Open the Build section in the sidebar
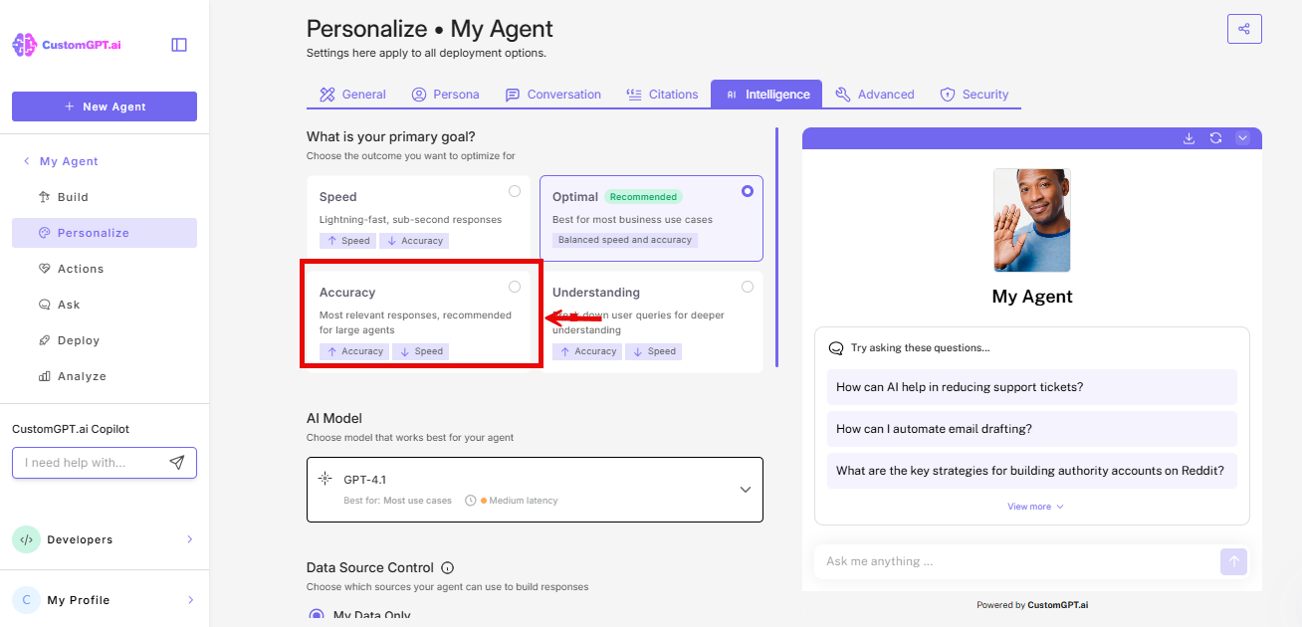 coord(70,196)
